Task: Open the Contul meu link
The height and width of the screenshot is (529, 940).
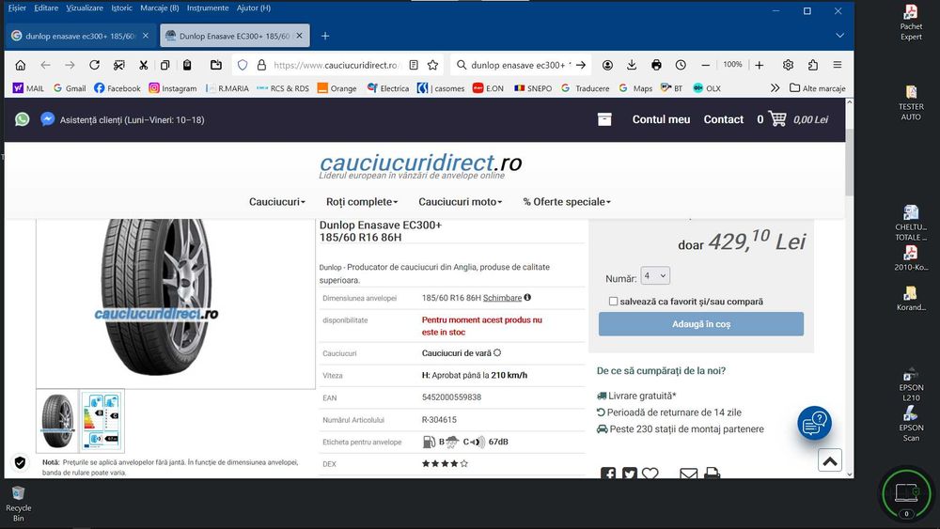Action: pyautogui.click(x=661, y=119)
